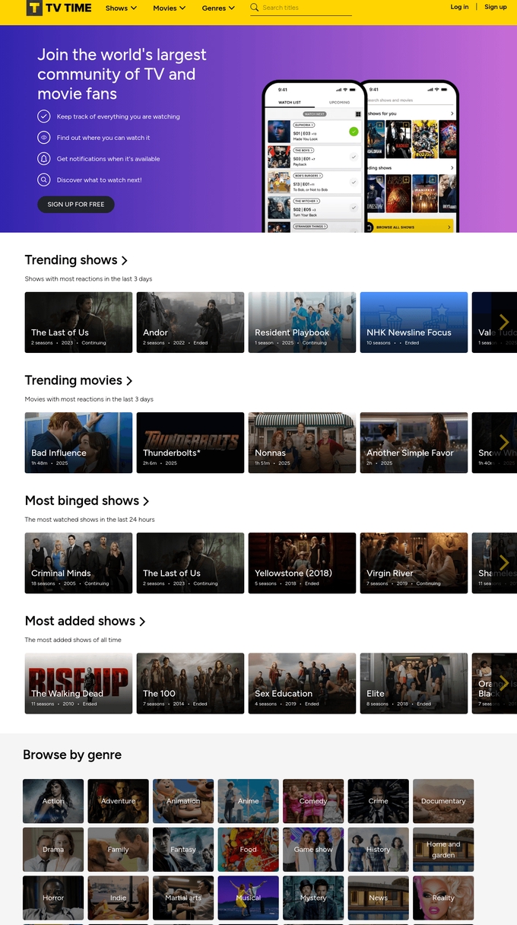Select the Fantasy genre tile
The width and height of the screenshot is (517, 925).
pyautogui.click(x=183, y=850)
